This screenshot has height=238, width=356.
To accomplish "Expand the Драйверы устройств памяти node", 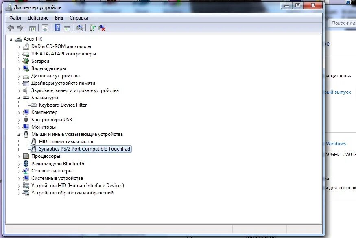I will pos(19,83).
